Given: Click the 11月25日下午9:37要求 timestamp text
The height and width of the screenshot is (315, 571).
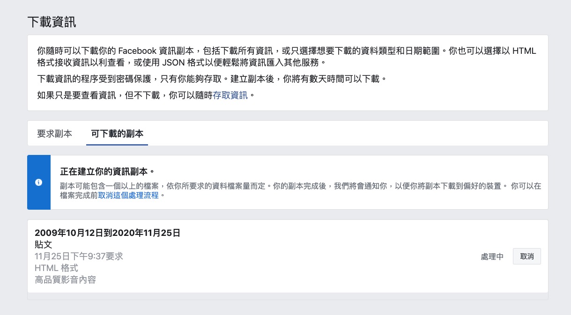Looking at the screenshot, I should [79, 256].
